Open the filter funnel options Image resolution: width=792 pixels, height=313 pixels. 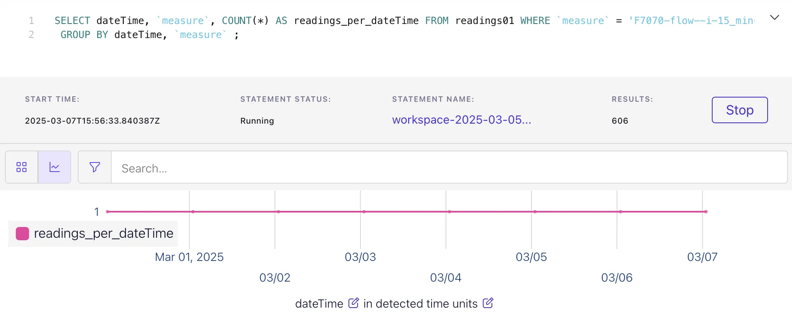(x=95, y=167)
